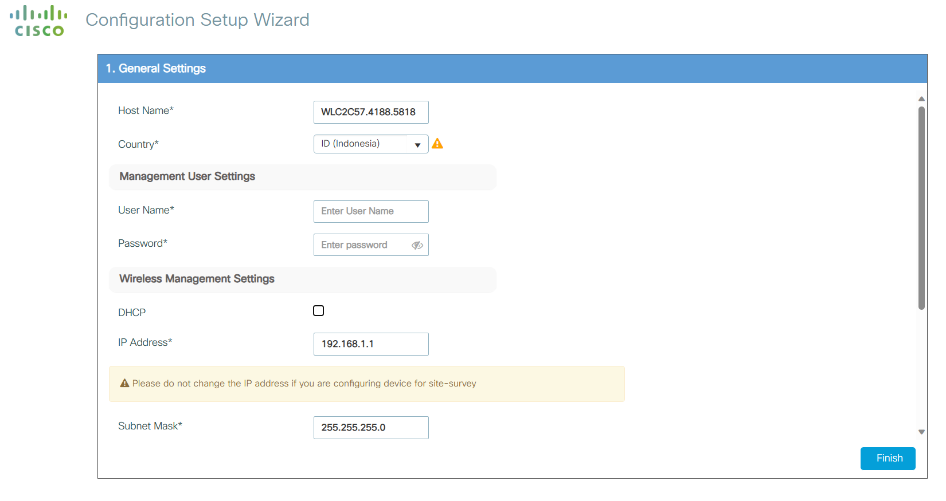Click the Configuration Setup Wizard title
This screenshot has height=501, width=946.
tap(197, 20)
